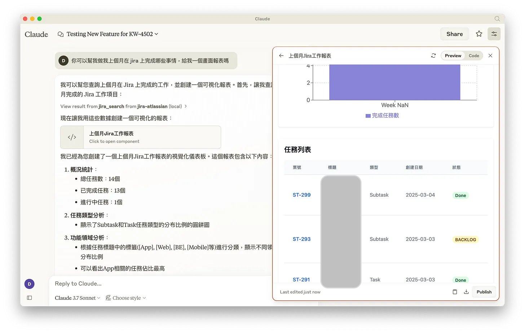Open ticket link ST-291
This screenshot has width=525, height=333.
(x=301, y=280)
